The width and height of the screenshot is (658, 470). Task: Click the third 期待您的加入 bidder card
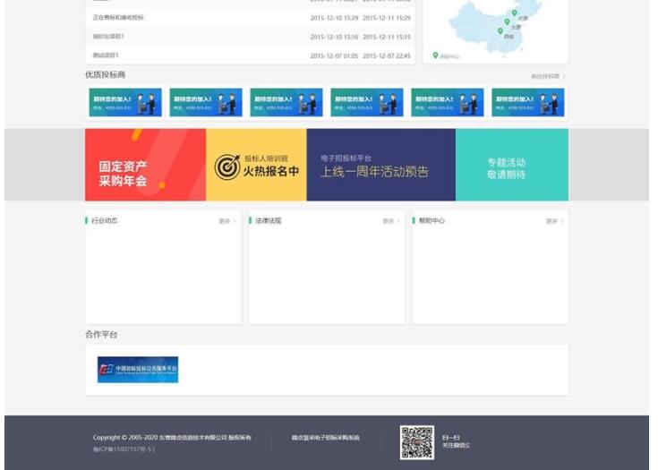click(x=286, y=102)
